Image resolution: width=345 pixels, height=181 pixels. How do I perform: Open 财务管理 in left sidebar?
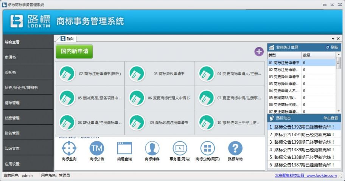point(26,133)
